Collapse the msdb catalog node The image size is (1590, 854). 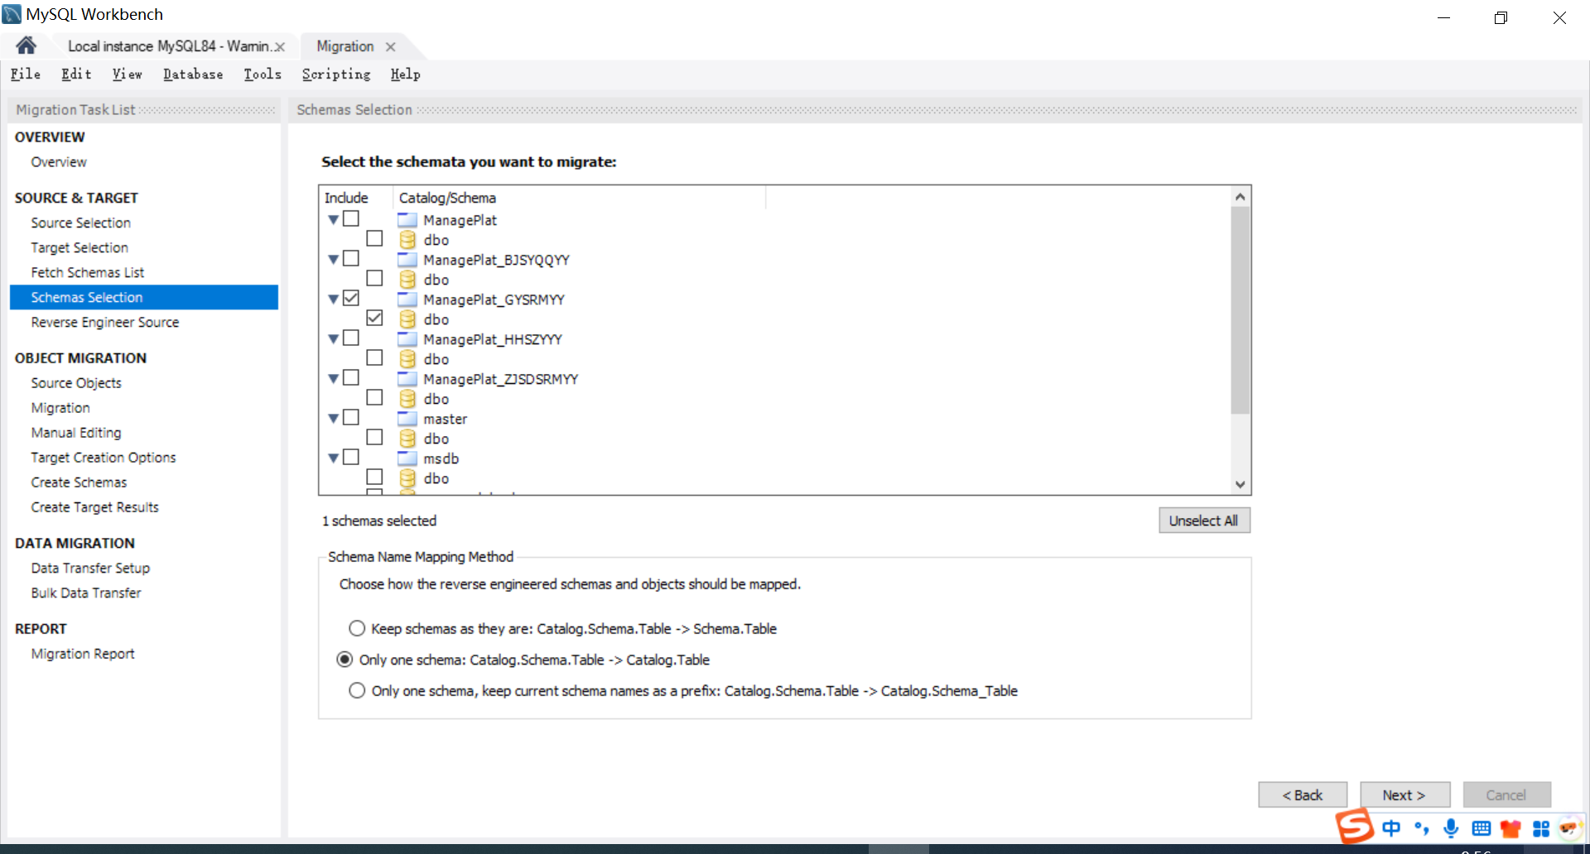coord(333,458)
